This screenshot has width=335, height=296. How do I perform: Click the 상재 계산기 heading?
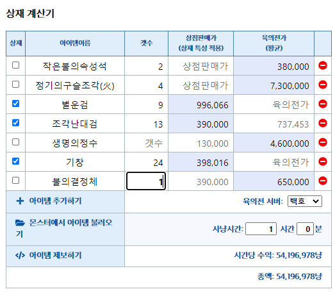[30, 13]
